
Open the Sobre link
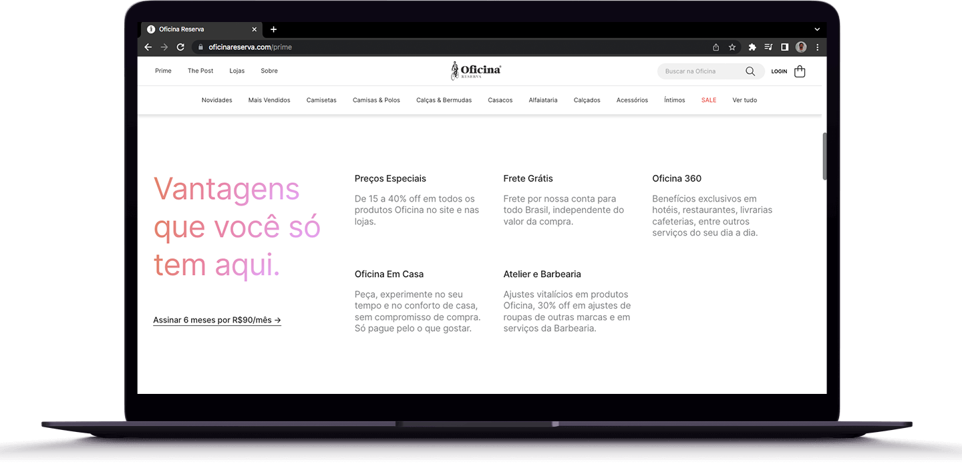269,71
